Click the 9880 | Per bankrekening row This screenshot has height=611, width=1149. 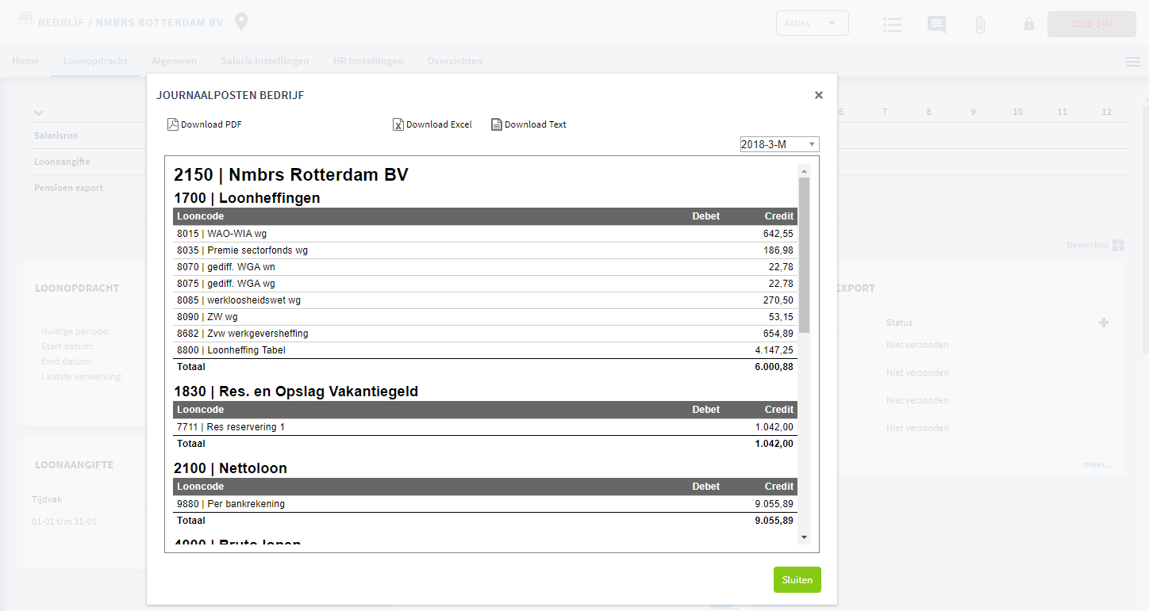click(x=485, y=504)
